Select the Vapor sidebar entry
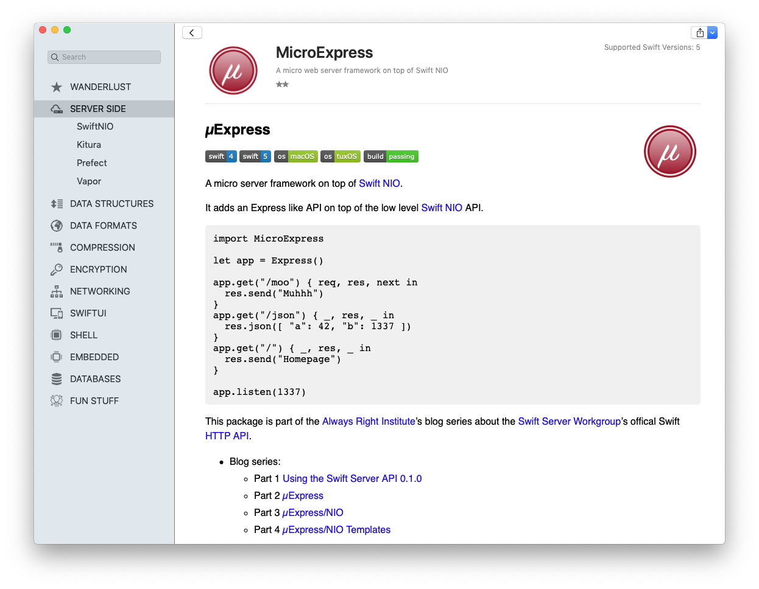This screenshot has width=759, height=589. [89, 181]
